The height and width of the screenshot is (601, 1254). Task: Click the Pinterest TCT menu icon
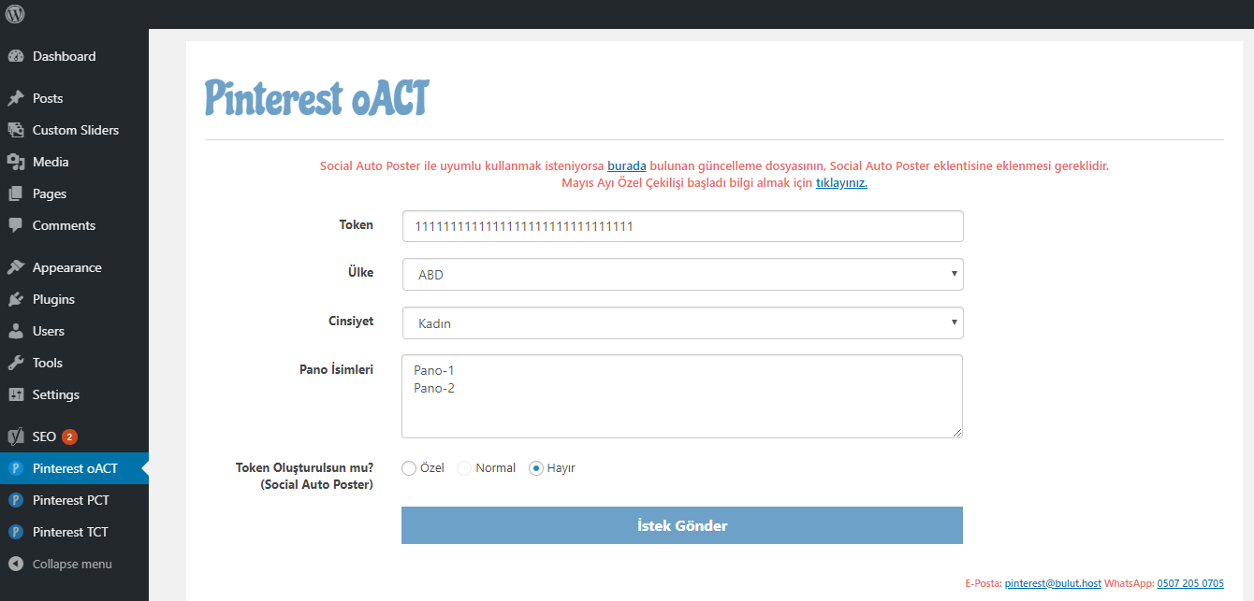(15, 532)
